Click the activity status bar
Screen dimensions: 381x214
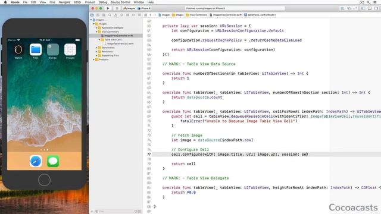tap(235, 8)
